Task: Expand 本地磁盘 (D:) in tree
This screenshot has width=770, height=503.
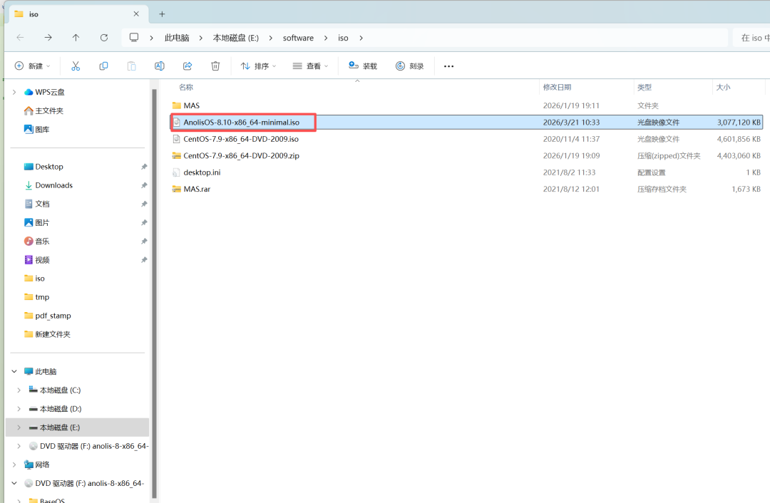Action: [x=19, y=409]
